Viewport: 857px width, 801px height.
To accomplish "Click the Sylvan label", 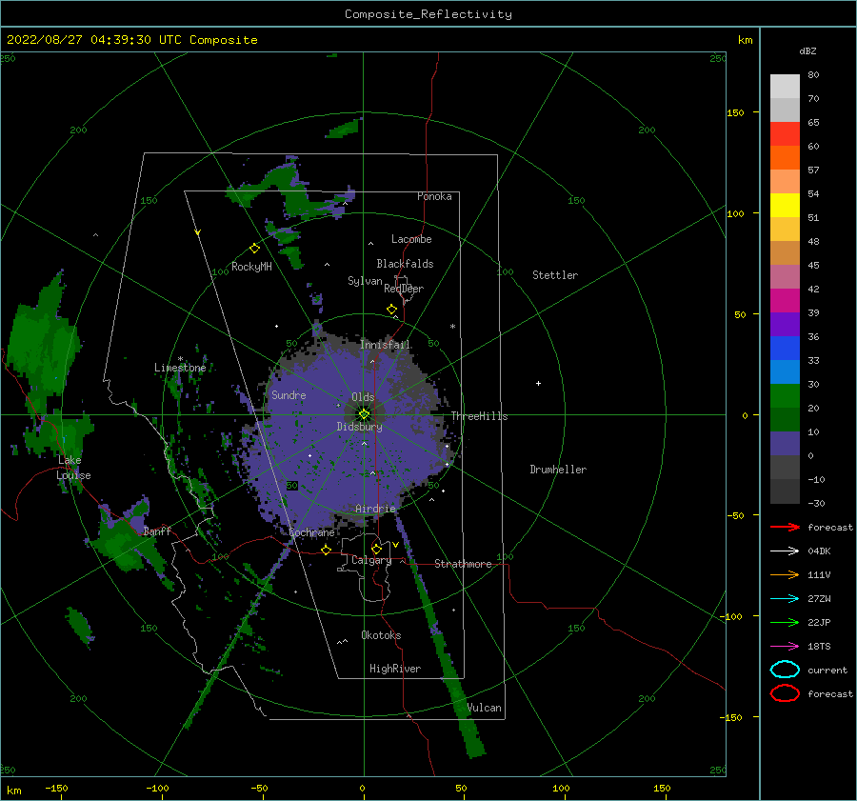I will point(365,281).
